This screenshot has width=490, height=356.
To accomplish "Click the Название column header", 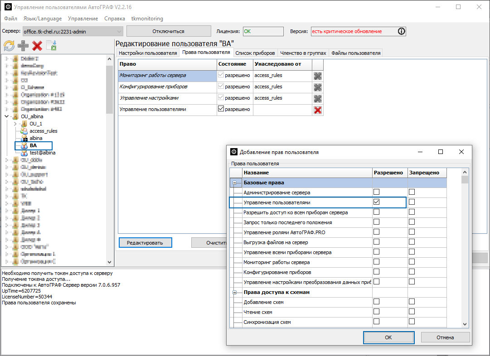I will (307, 173).
